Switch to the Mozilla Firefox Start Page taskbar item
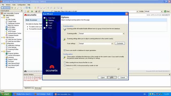 click(23, 94)
